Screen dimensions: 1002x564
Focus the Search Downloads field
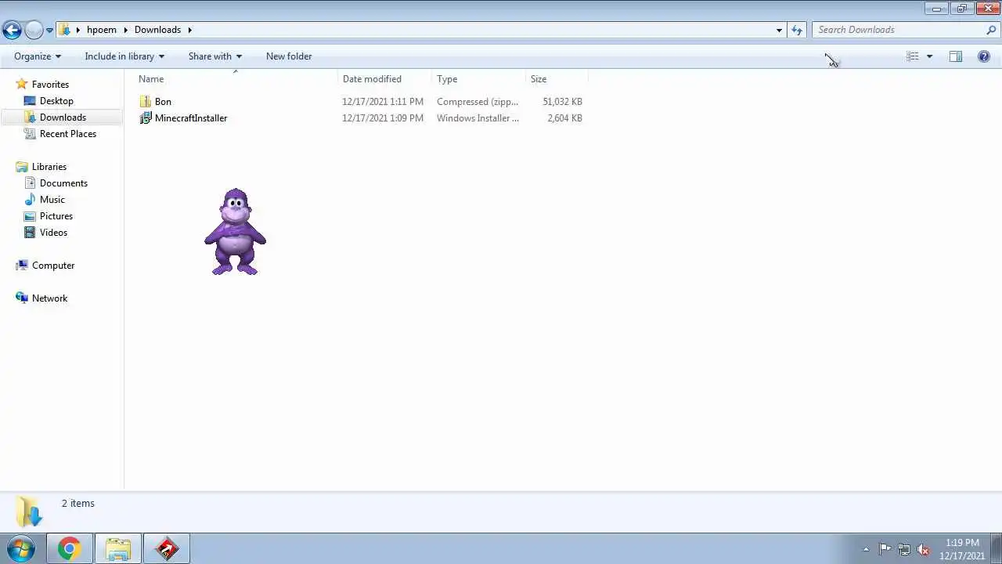pos(898,30)
